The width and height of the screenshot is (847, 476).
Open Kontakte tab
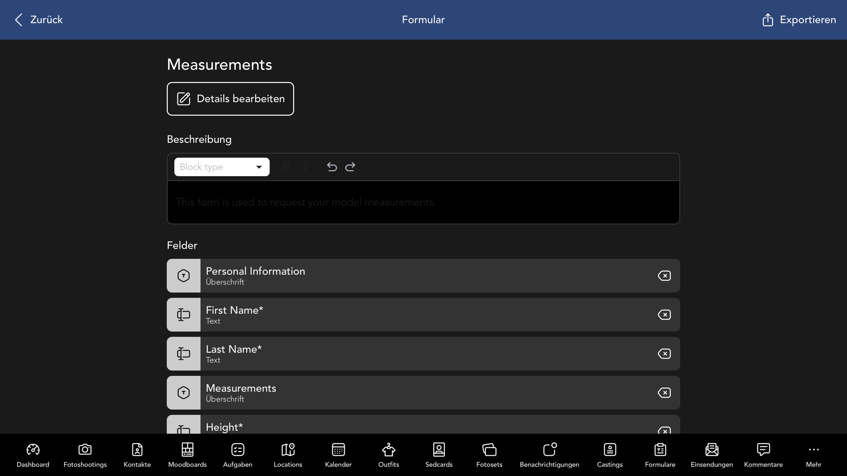tap(137, 455)
